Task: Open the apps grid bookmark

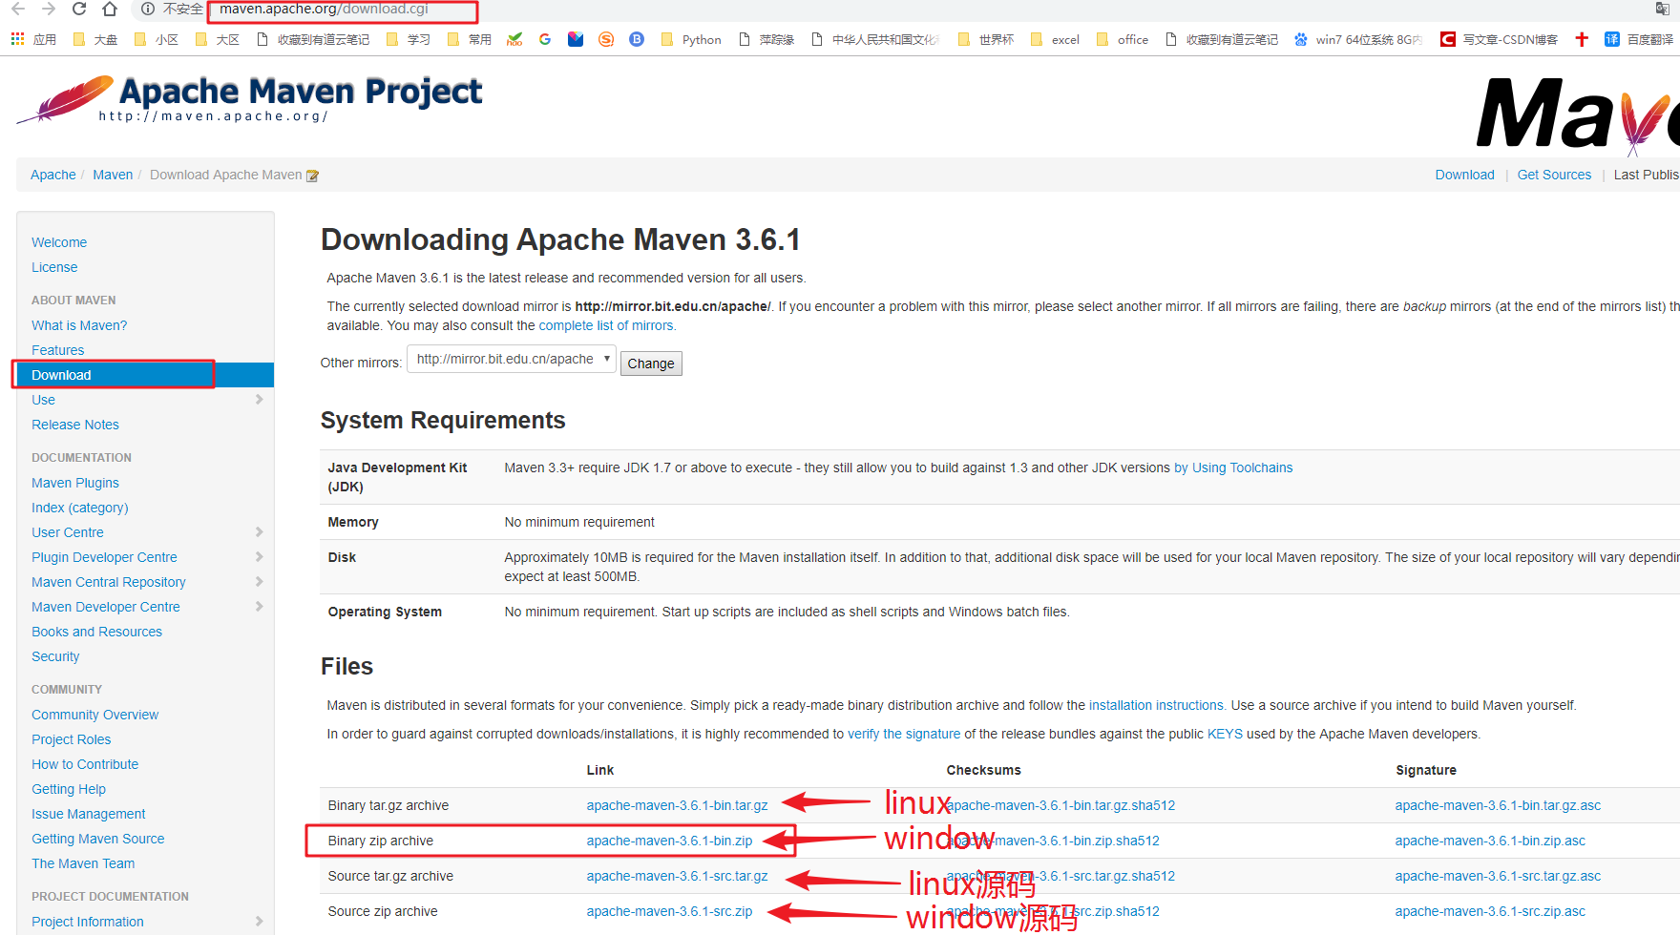Action: tap(33, 39)
